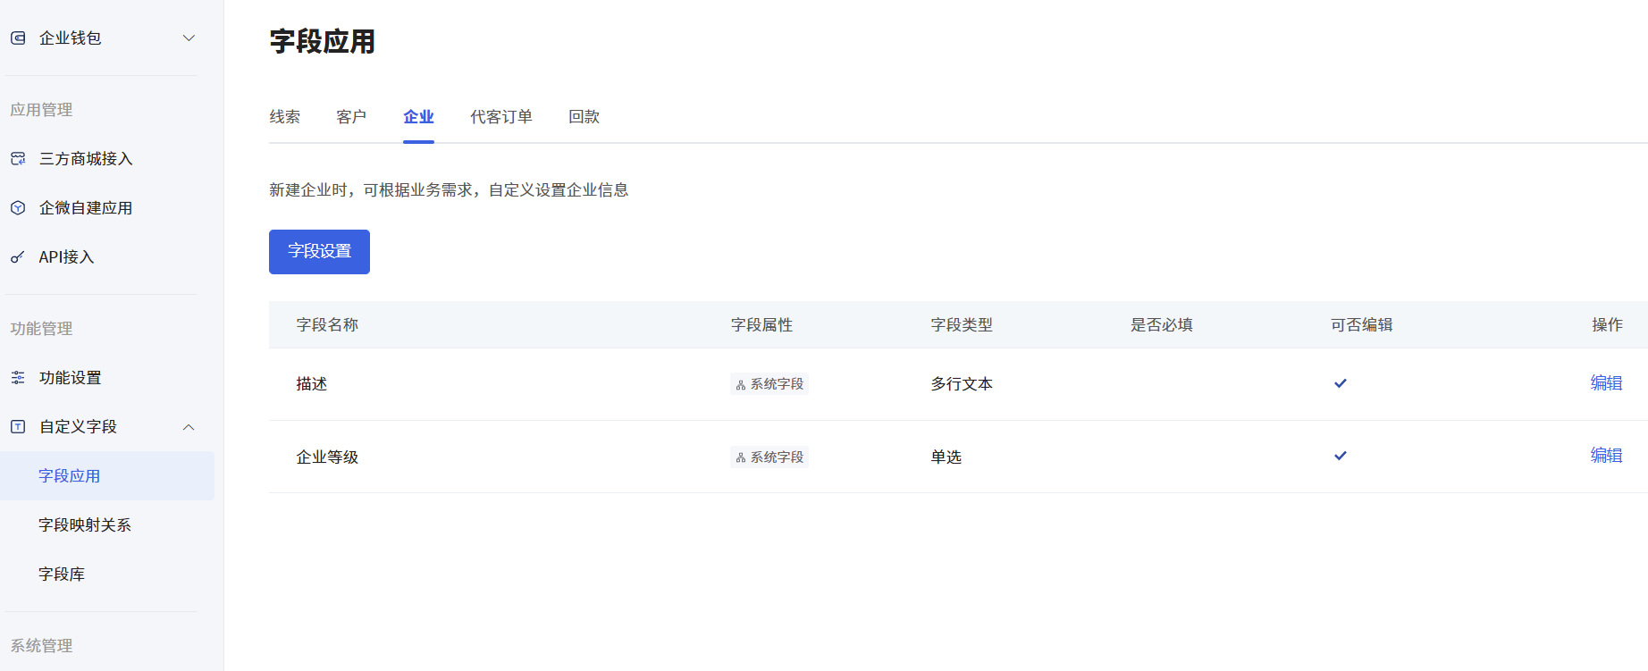Click the 功能设置 sliders icon
This screenshot has height=671, width=1648.
tap(18, 377)
